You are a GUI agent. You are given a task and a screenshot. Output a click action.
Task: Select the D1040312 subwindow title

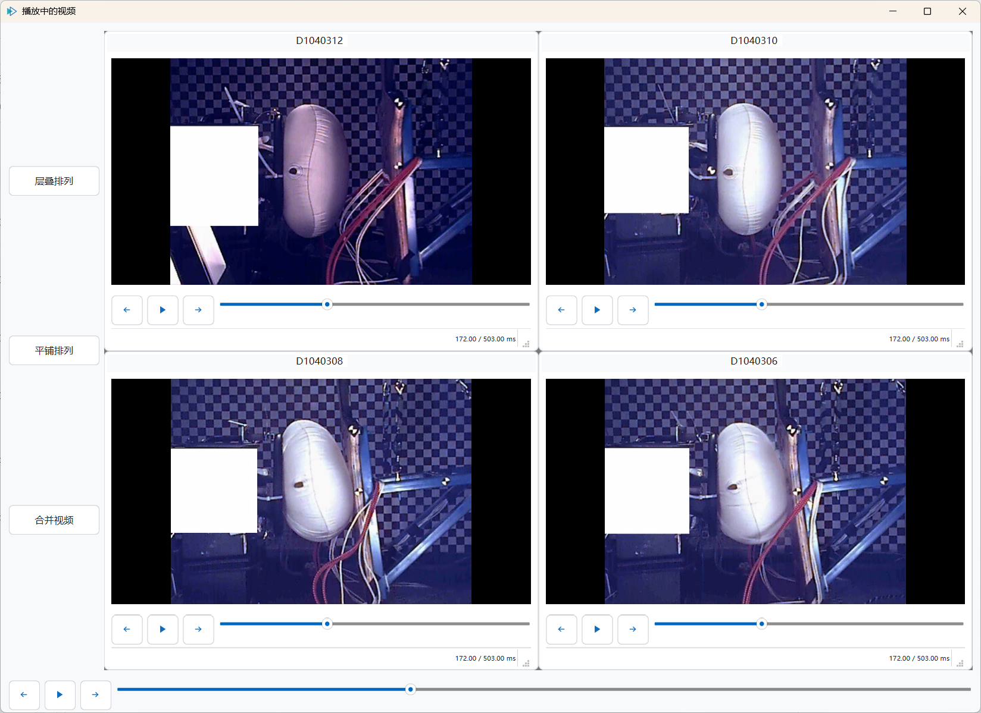click(320, 40)
